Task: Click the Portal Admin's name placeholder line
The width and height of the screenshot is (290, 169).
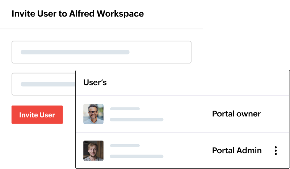Action: pos(125,146)
